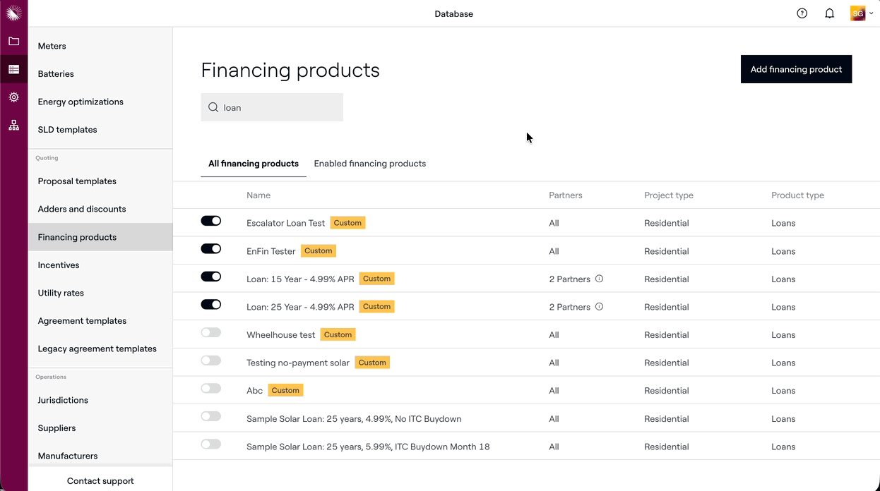Disable the Escalator Loan Test toggle
Screen dimensions: 880x491
[x=211, y=221]
